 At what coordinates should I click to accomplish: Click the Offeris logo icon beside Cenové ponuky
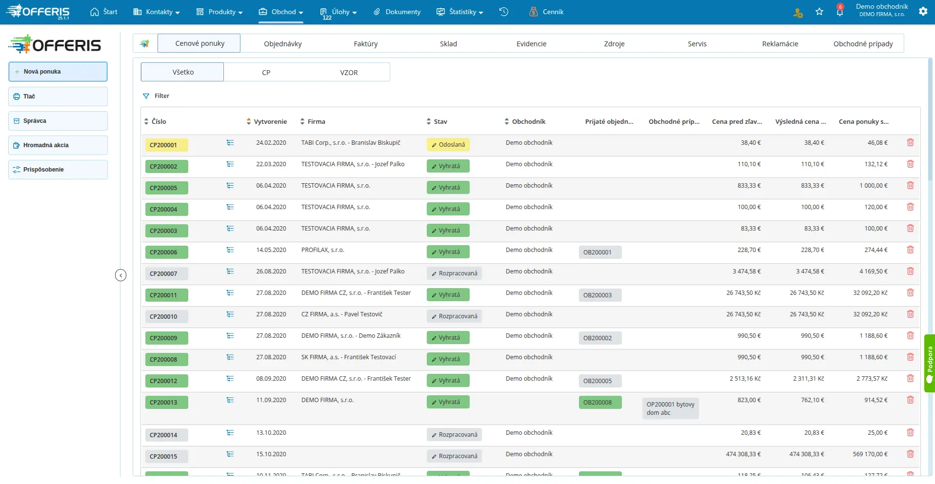tap(145, 43)
